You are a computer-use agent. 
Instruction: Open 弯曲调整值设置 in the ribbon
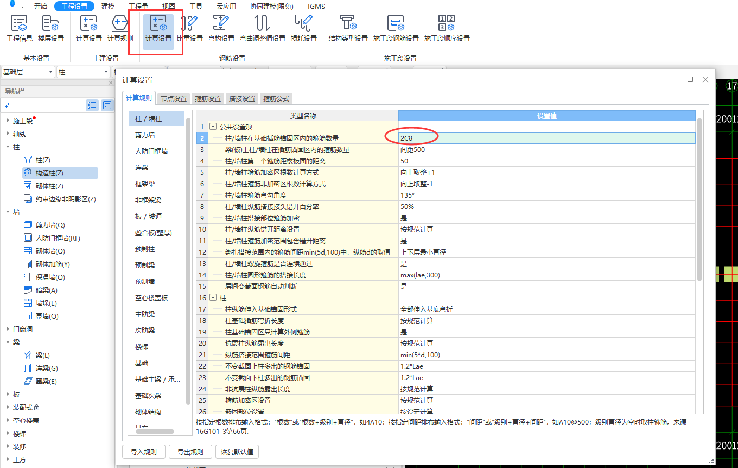click(x=263, y=29)
